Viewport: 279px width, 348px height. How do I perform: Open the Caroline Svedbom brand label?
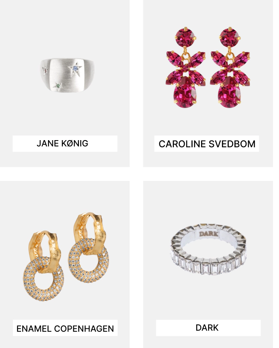pyautogui.click(x=207, y=144)
